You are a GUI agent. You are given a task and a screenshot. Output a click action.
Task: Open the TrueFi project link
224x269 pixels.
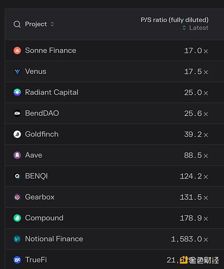[36, 260]
